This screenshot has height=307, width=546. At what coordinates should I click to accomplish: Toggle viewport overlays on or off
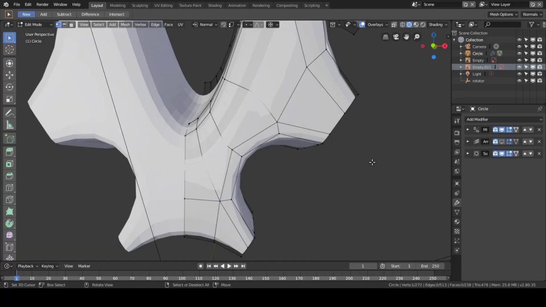click(362, 25)
